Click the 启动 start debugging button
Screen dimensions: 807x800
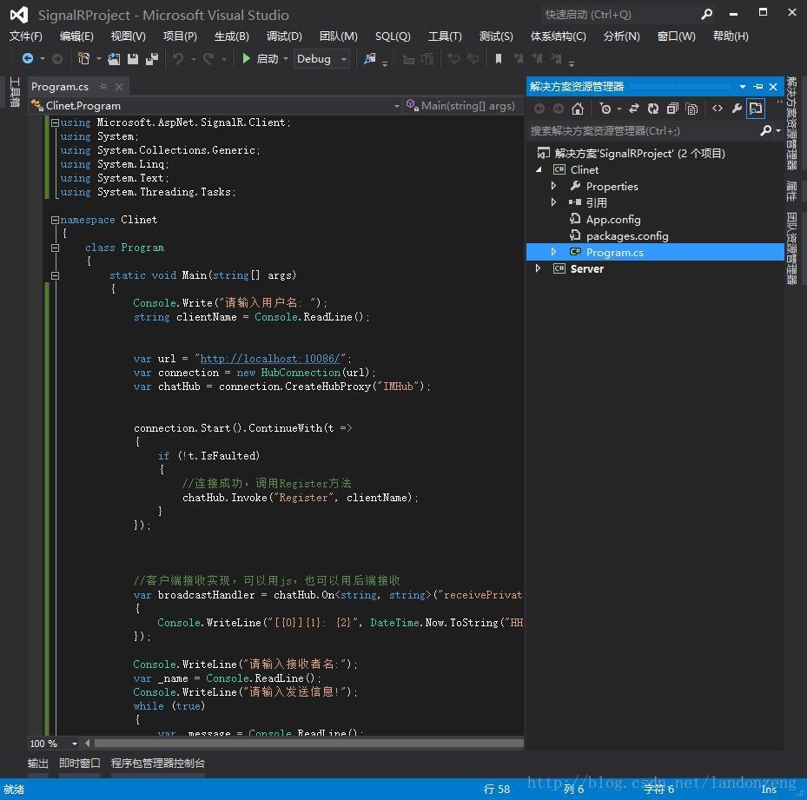click(x=260, y=59)
